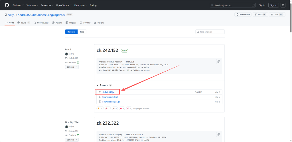Image resolution: width=292 pixels, height=142 pixels.
Task: Star the repository with the Star button
Action: [x=277, y=14]
